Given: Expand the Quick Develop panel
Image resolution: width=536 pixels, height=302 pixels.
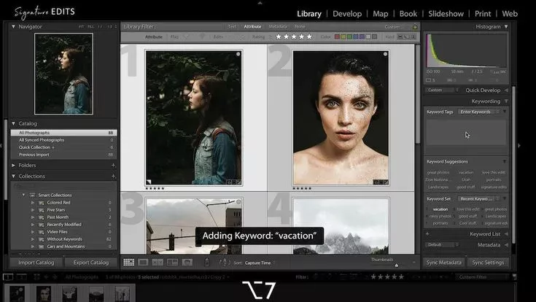Looking at the screenshot, I should (x=506, y=90).
